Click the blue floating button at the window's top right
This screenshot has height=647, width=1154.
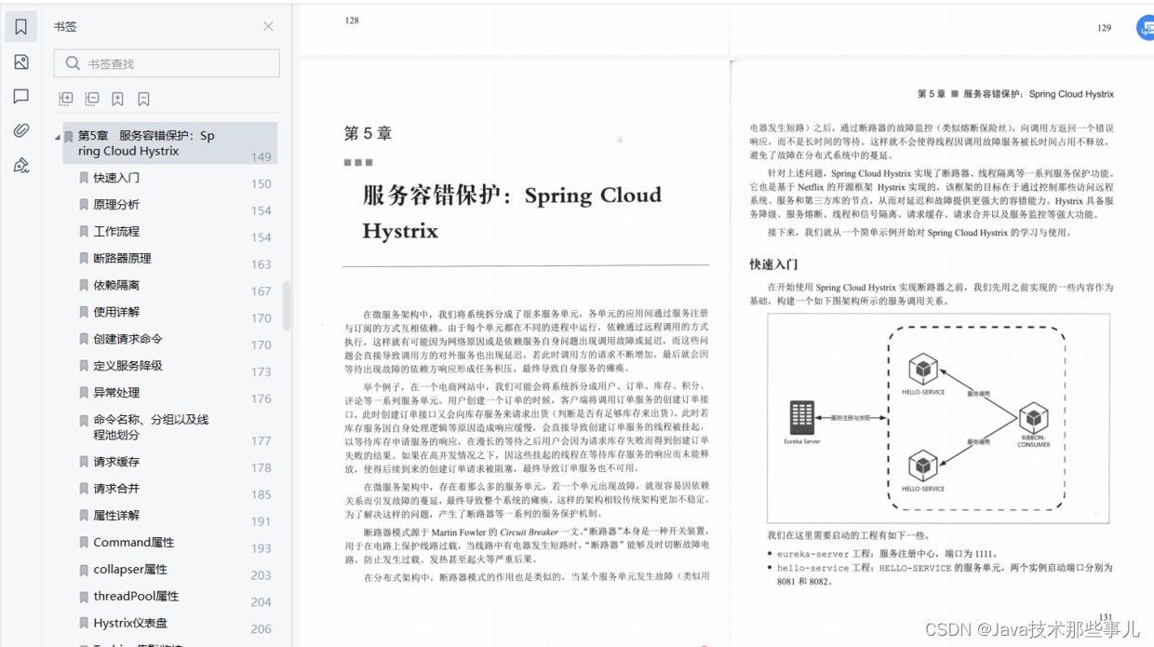click(1147, 28)
